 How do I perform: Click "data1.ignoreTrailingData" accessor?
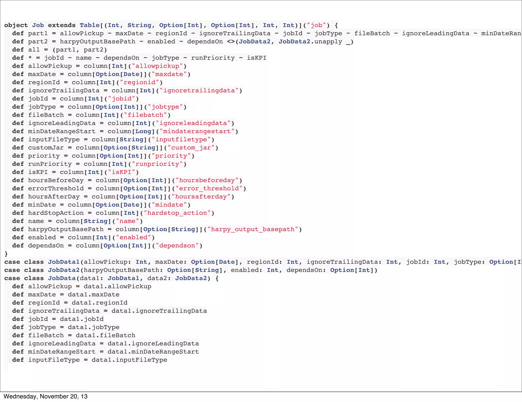click(159, 311)
